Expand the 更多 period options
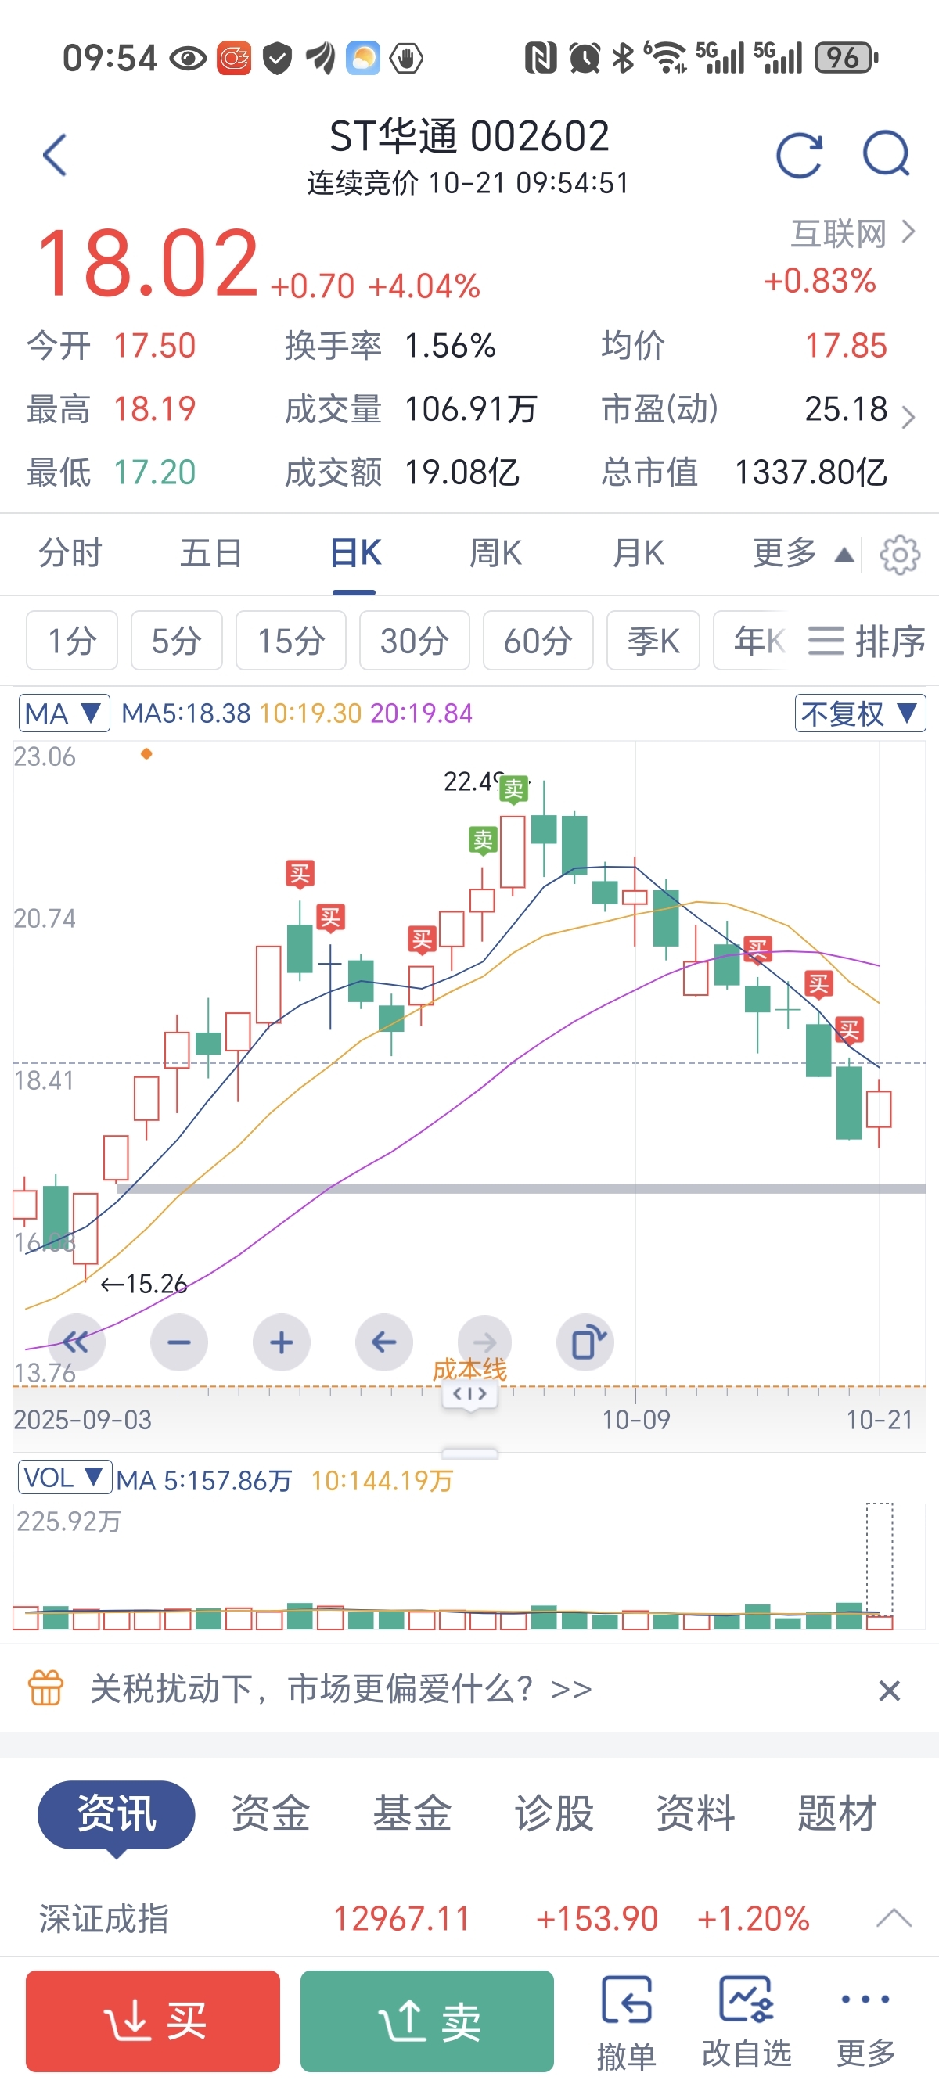The width and height of the screenshot is (939, 2084). (801, 554)
